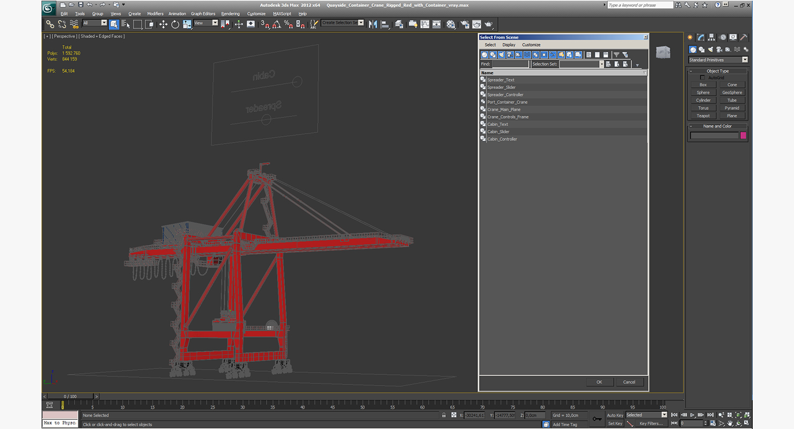
Task: Open Render Setup dialog icon
Action: pyautogui.click(x=464, y=24)
